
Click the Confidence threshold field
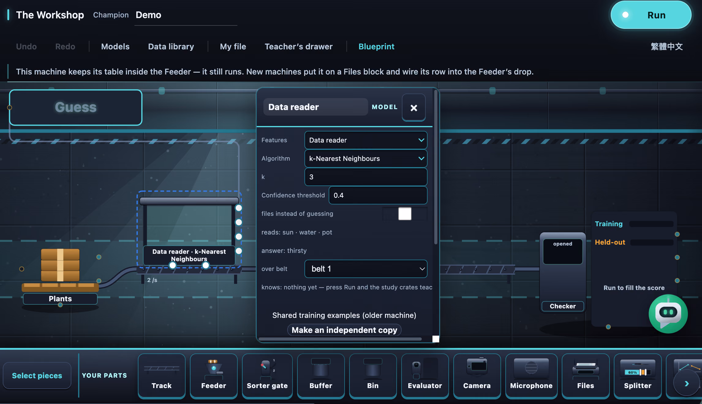click(x=378, y=195)
